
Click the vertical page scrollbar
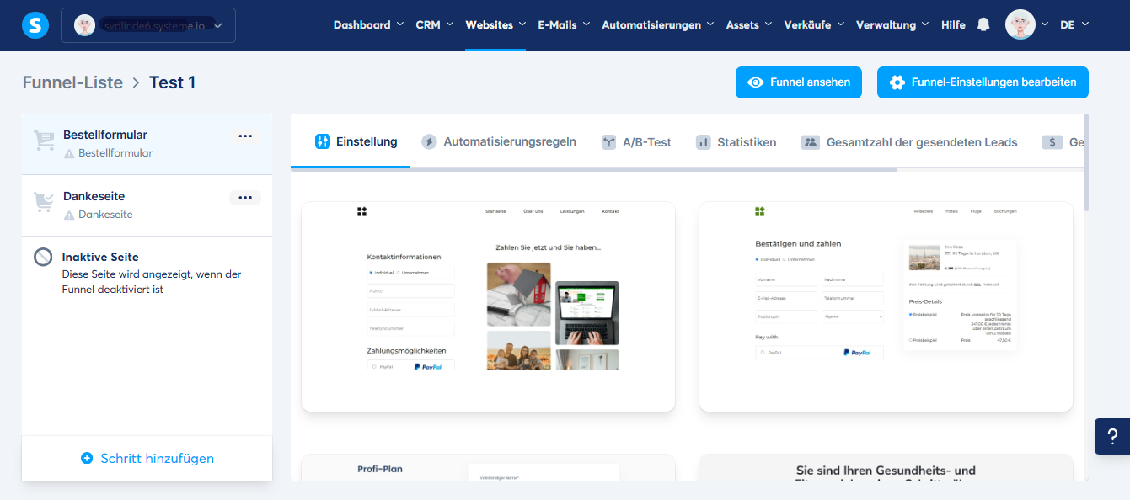1087,162
